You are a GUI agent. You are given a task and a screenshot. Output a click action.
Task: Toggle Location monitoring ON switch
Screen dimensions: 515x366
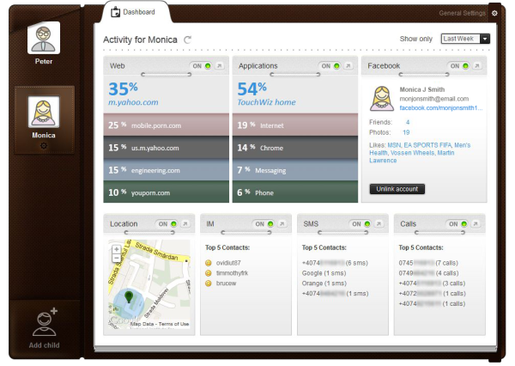coord(167,224)
